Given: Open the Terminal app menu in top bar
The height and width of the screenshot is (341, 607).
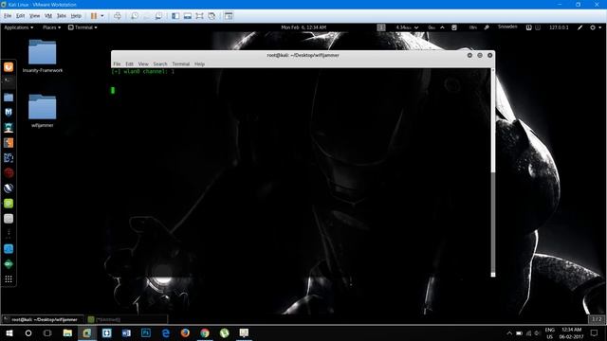Looking at the screenshot, I should (x=83, y=27).
